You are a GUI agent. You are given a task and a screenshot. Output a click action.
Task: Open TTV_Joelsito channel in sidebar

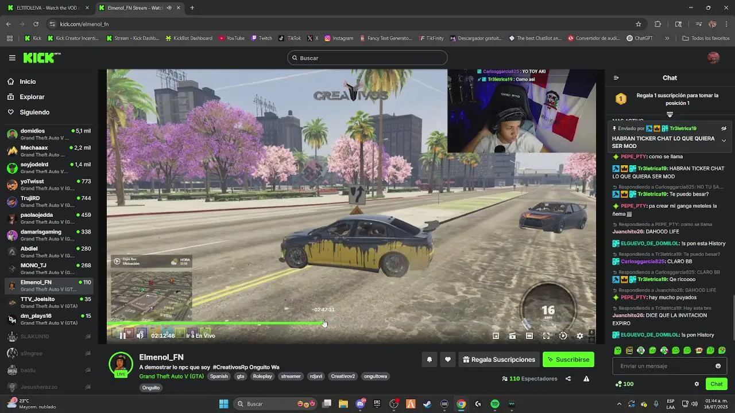click(x=48, y=303)
